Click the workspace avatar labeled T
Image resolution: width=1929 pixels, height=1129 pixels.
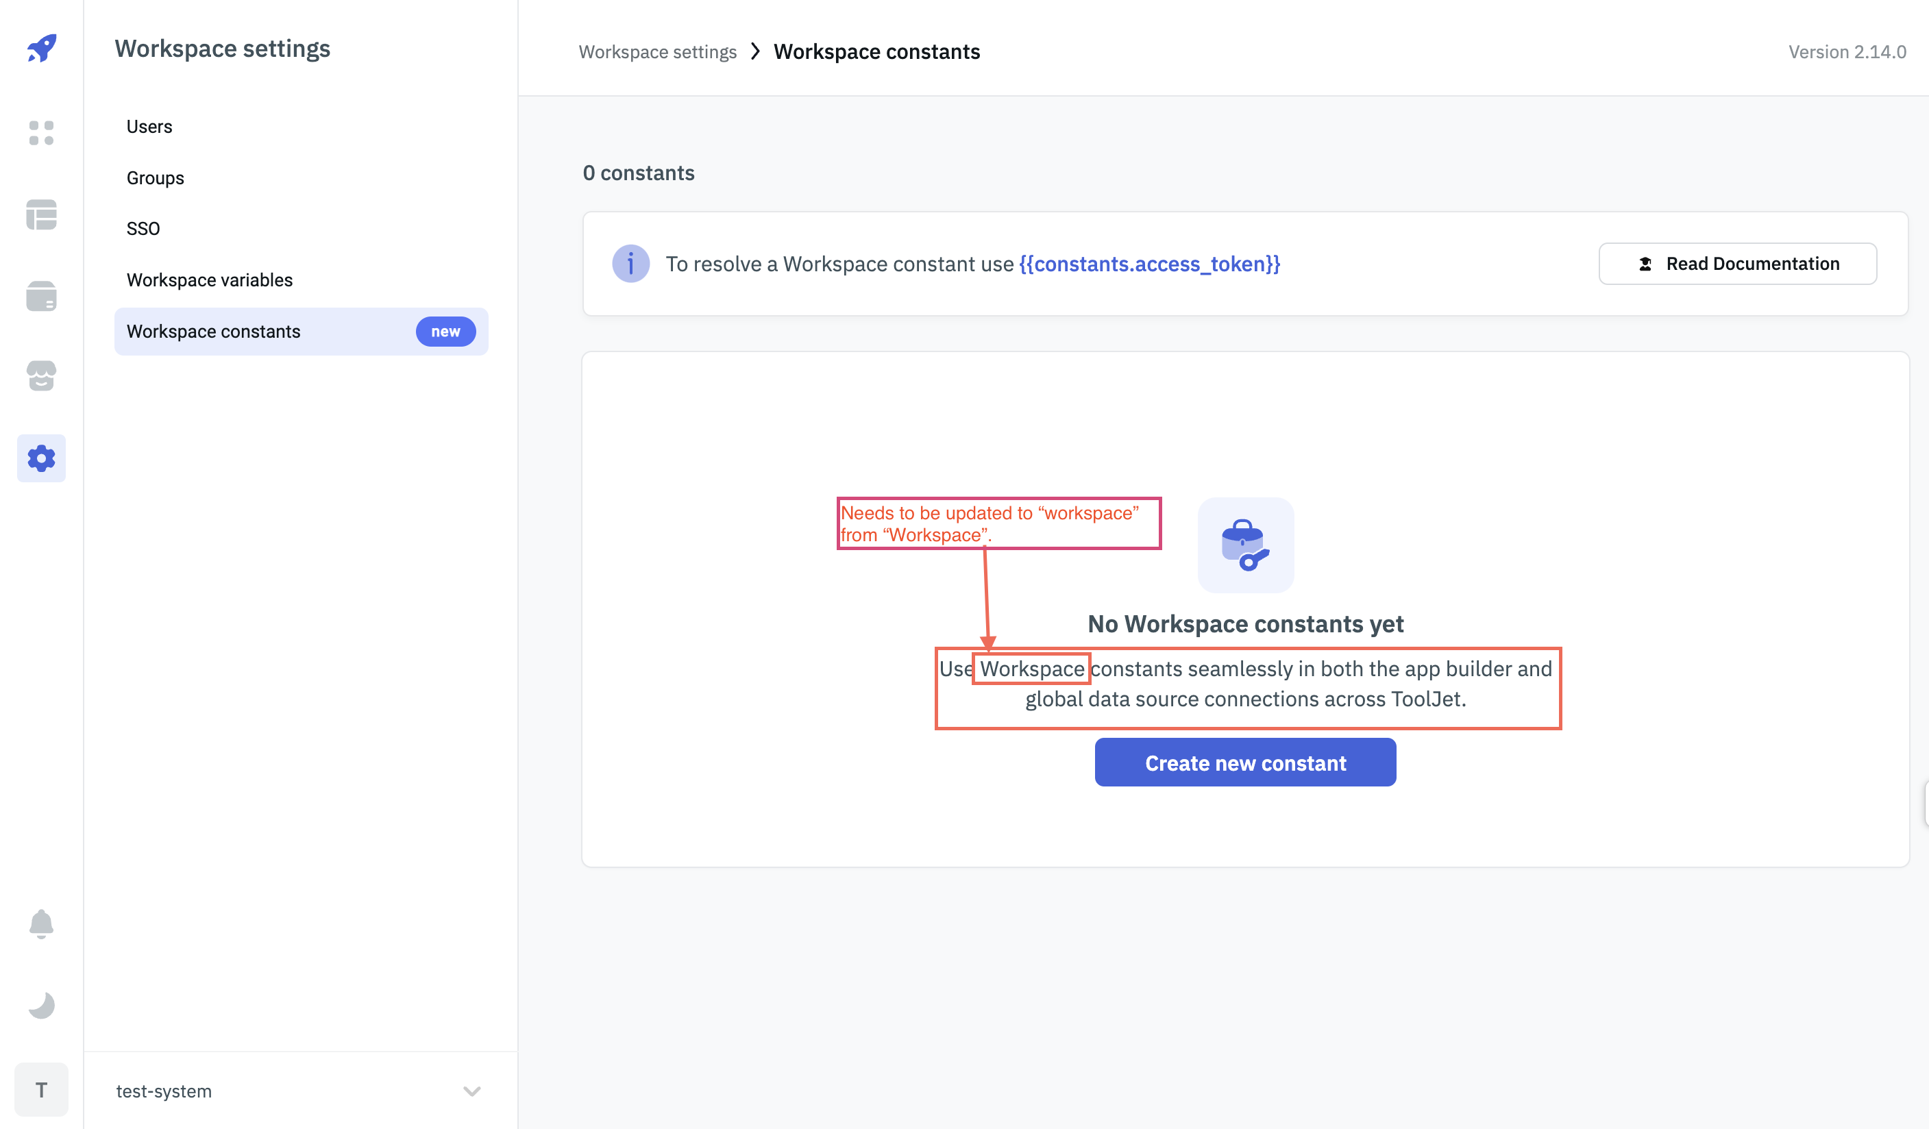click(x=40, y=1089)
